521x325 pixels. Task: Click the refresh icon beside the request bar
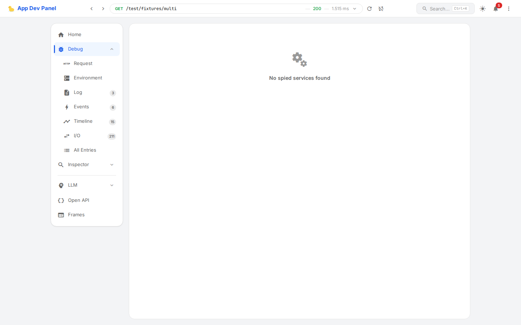coord(369,9)
